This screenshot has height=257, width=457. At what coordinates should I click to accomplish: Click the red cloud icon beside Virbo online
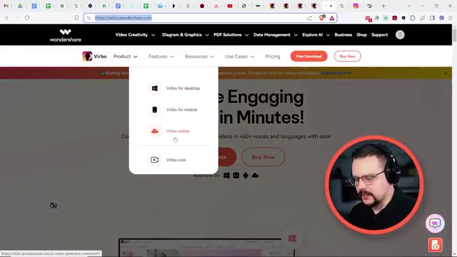coord(155,131)
